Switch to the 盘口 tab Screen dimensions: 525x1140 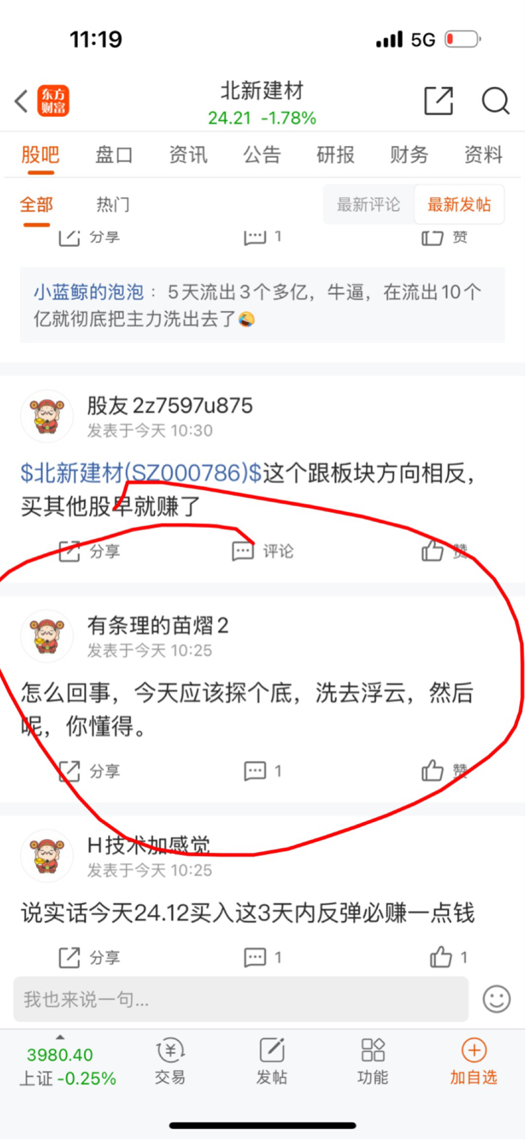click(113, 155)
